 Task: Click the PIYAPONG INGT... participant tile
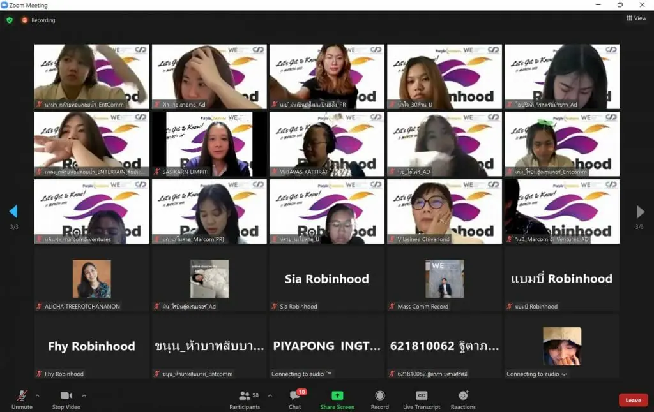pyautogui.click(x=327, y=346)
